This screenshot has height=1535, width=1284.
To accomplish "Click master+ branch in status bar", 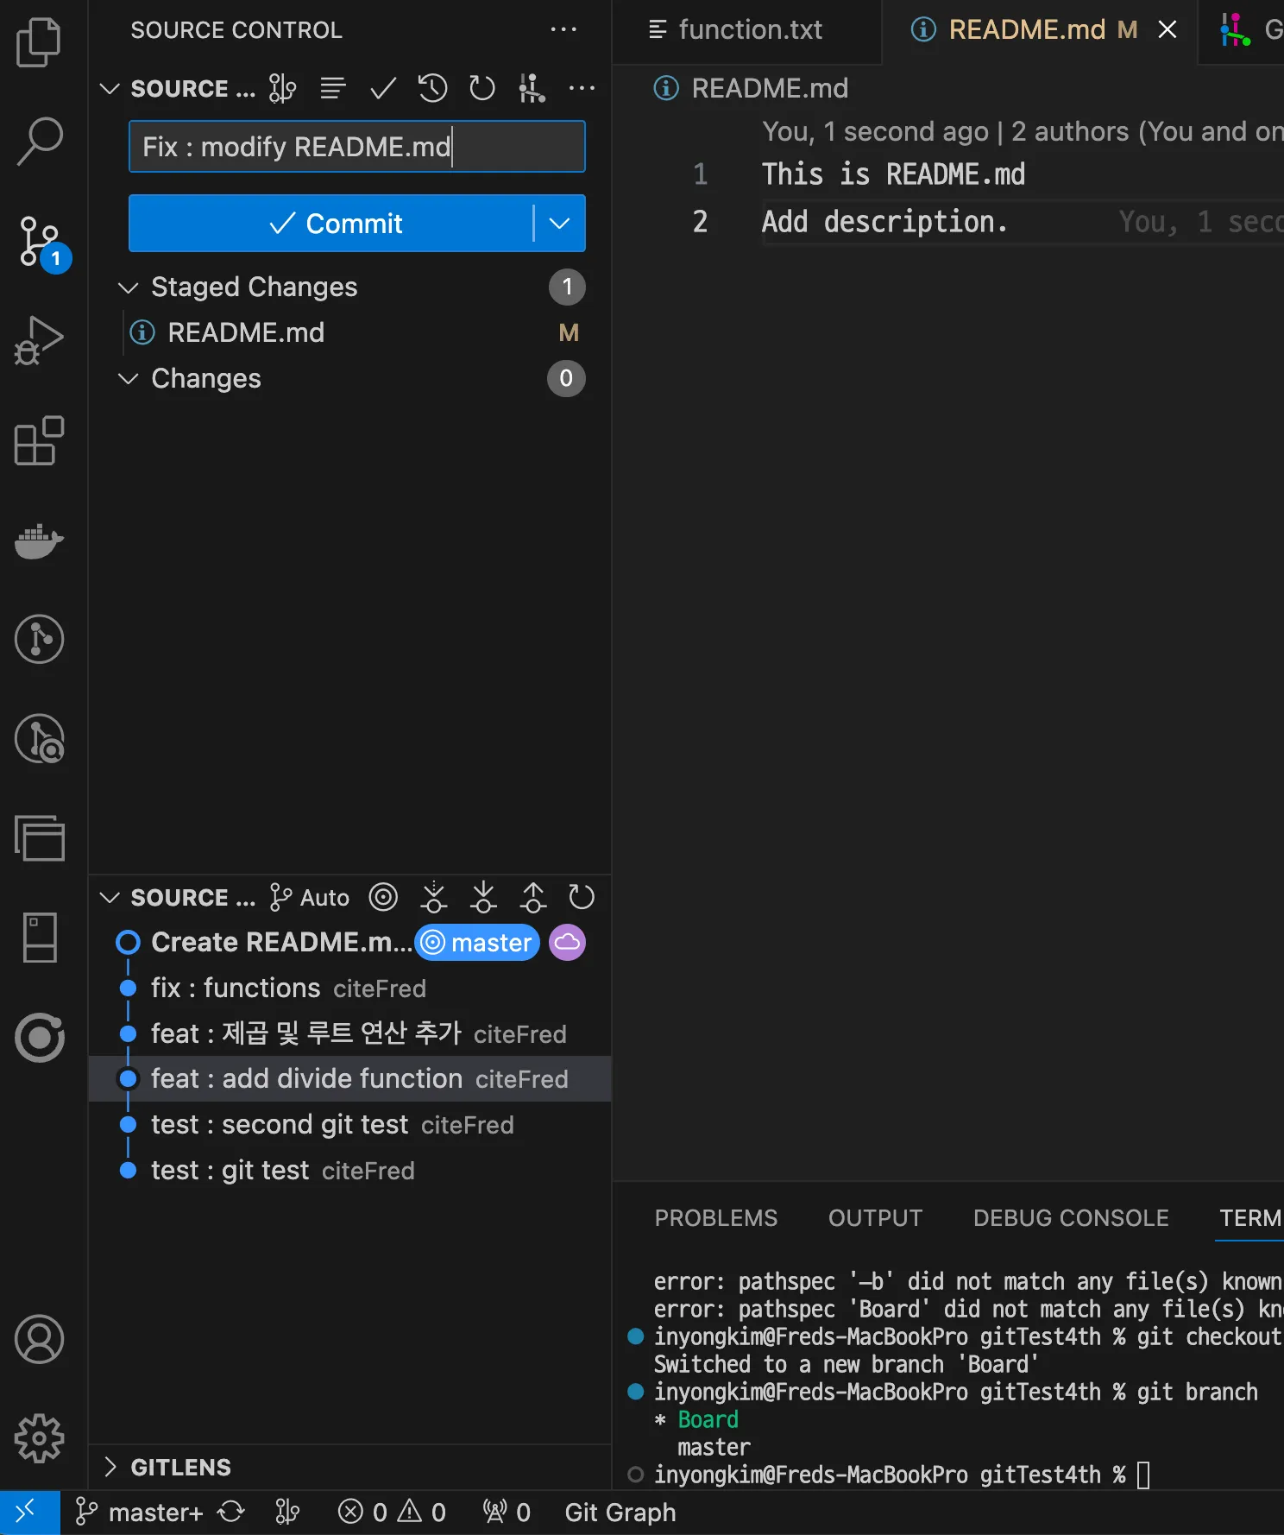I will click(x=140, y=1512).
